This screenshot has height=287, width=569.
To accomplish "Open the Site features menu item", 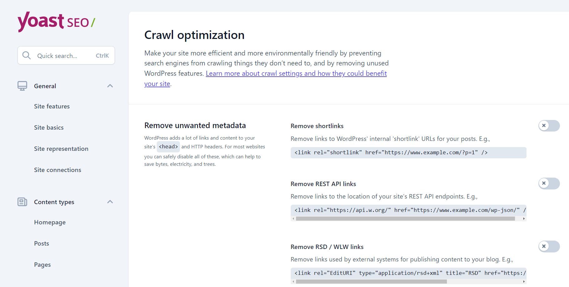I will tap(52, 107).
